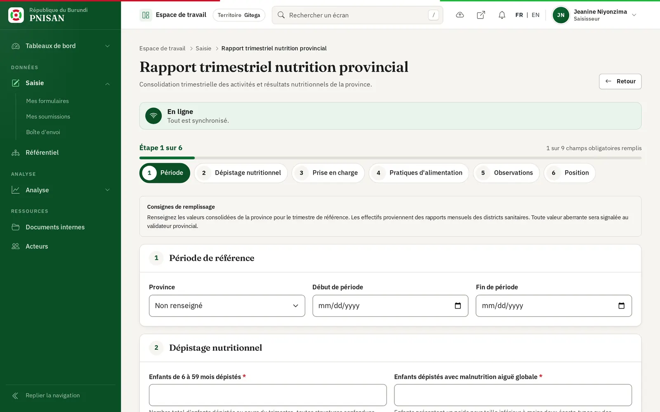Click the Analyse chart icon
The height and width of the screenshot is (412, 660).
coord(16,190)
